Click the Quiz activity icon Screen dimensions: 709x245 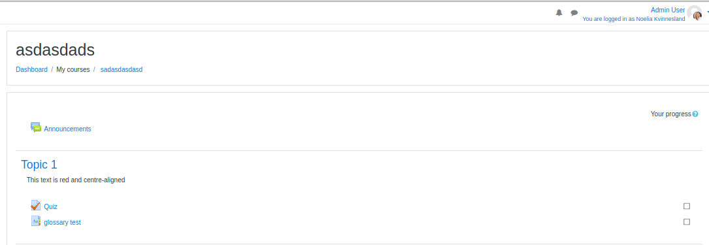point(36,205)
